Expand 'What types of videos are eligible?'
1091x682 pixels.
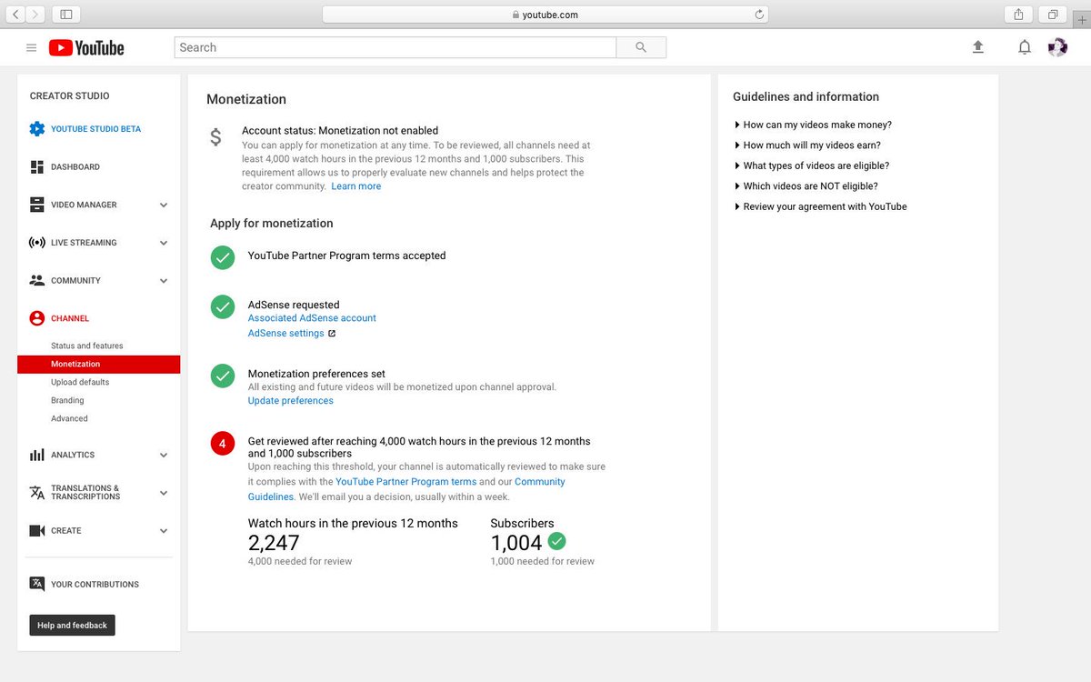tap(812, 165)
